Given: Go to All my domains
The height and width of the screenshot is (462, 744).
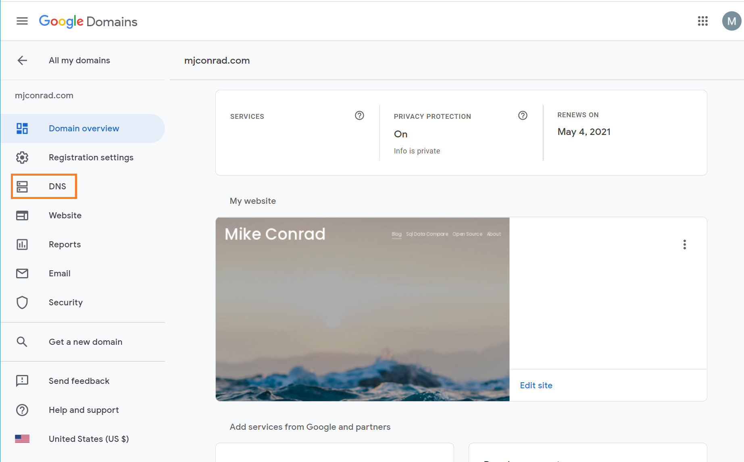Looking at the screenshot, I should coord(79,60).
